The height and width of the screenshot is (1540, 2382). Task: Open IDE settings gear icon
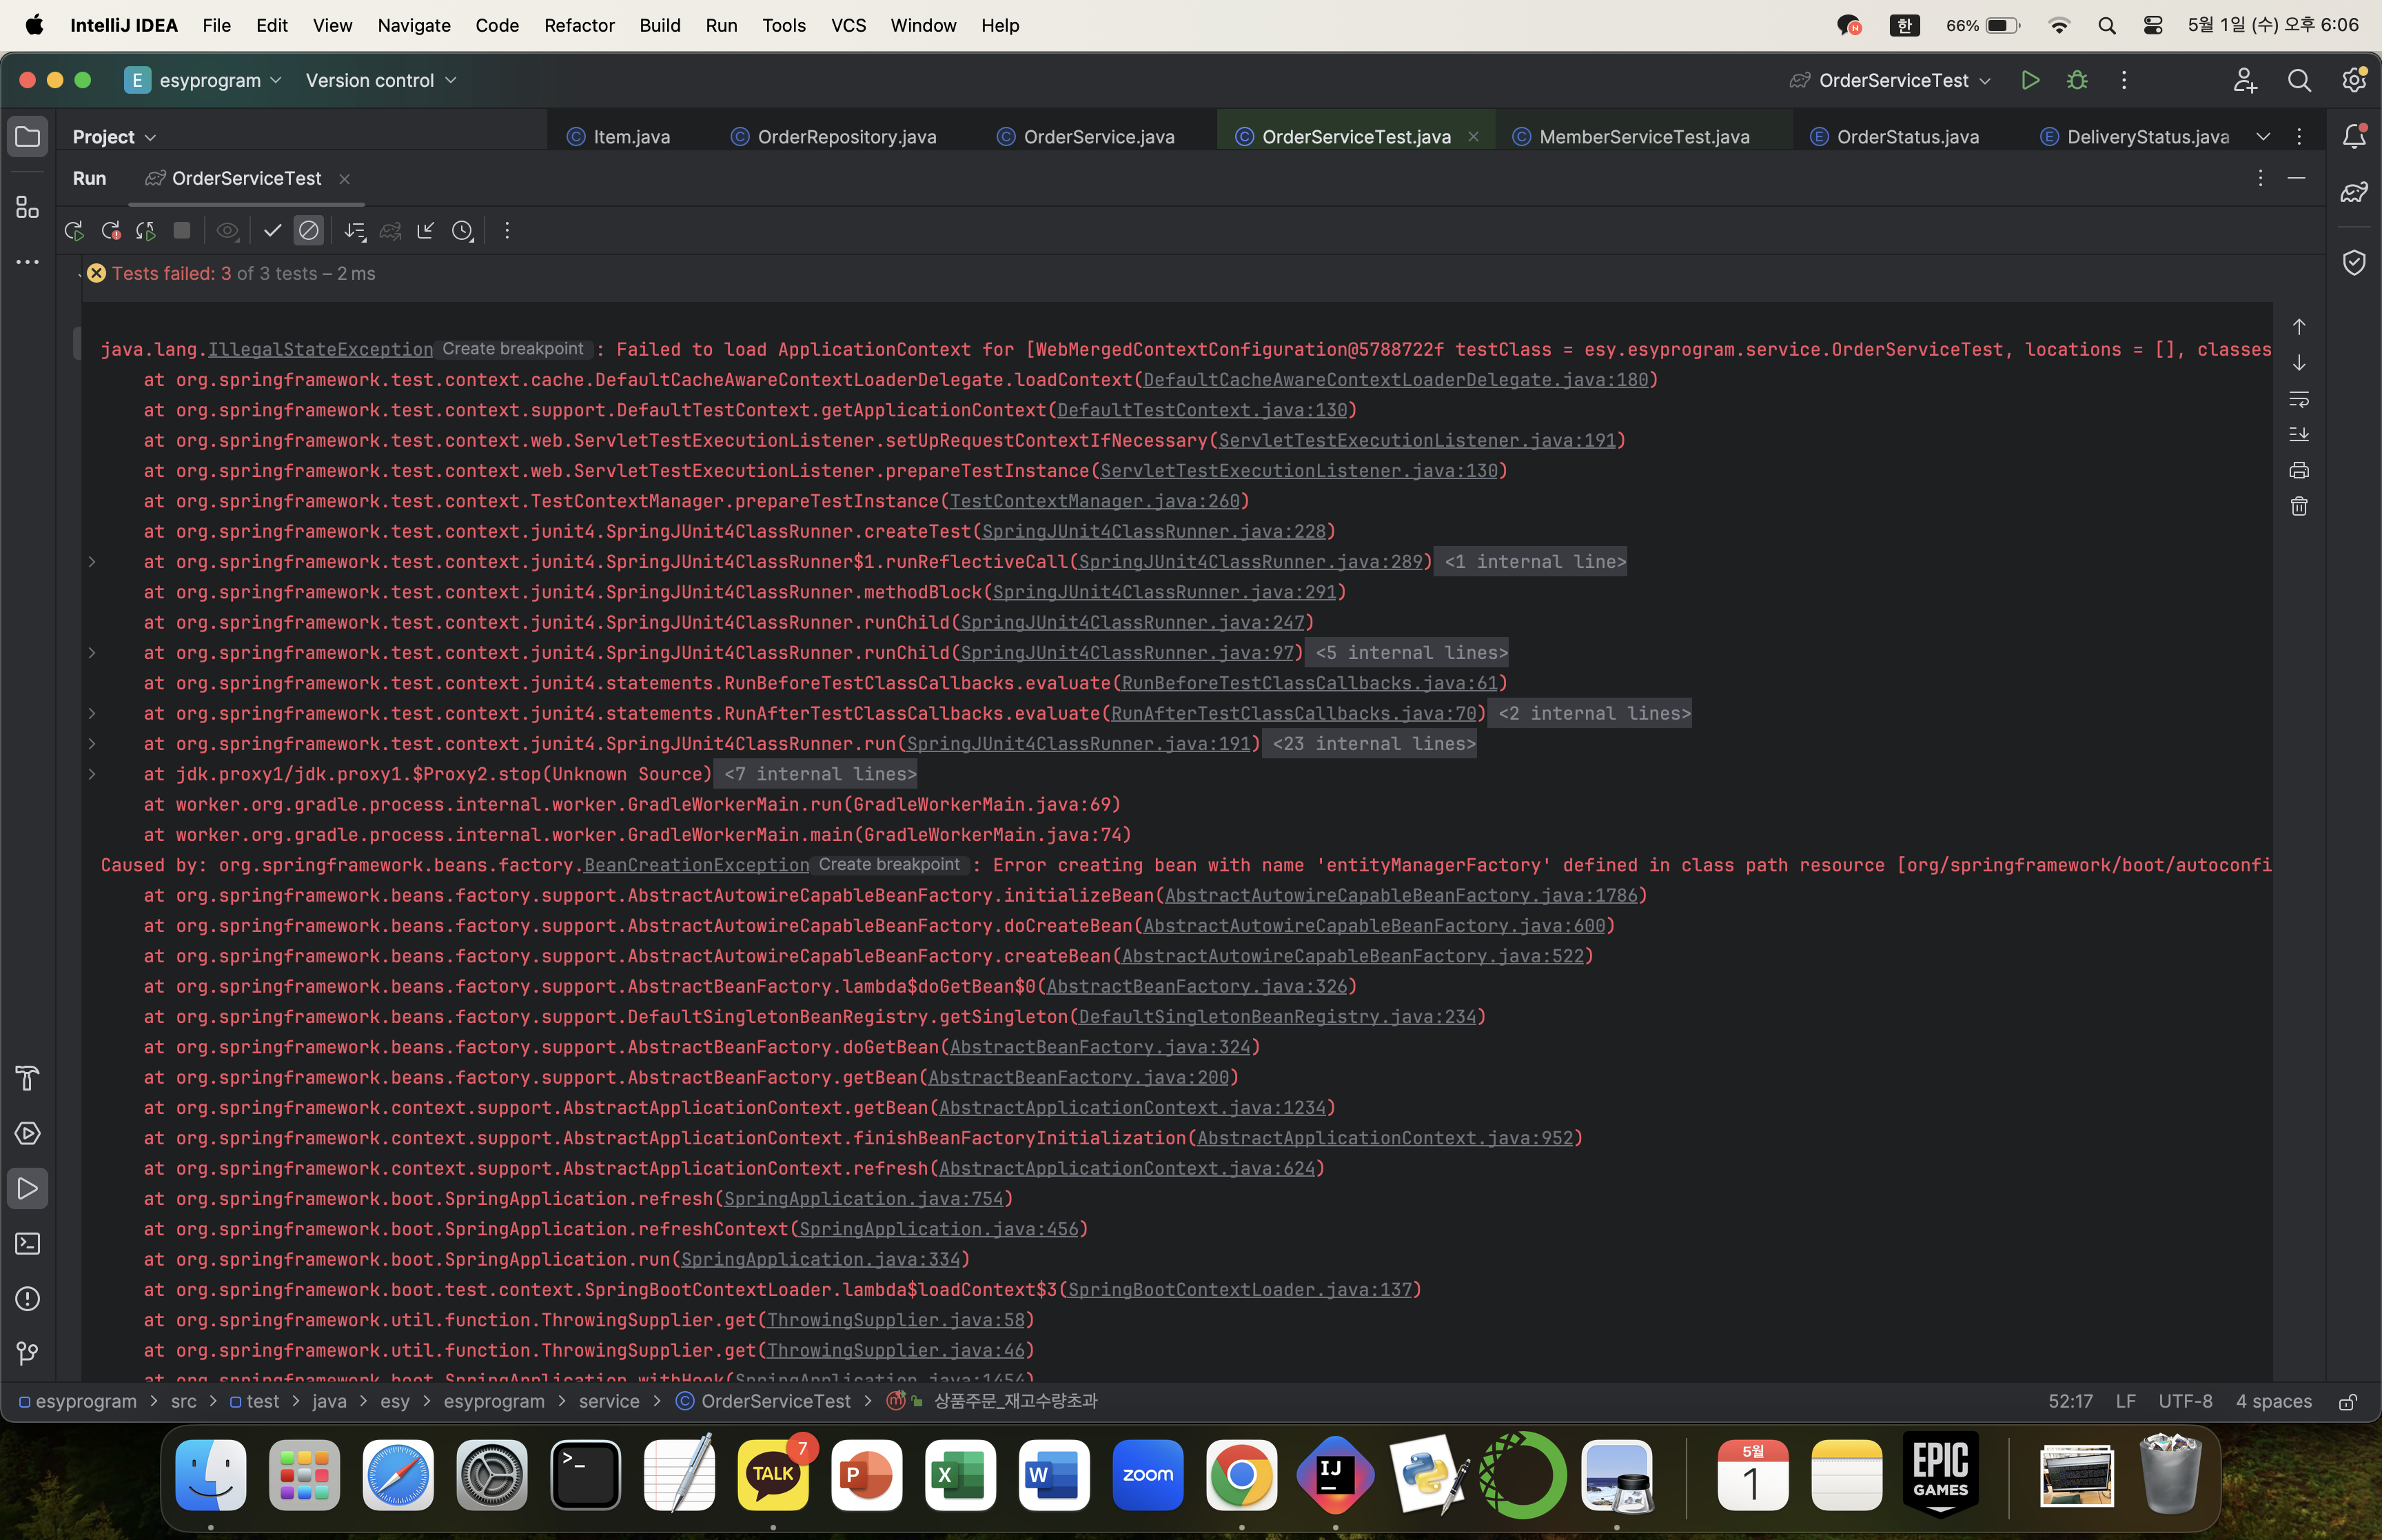pos(2354,80)
